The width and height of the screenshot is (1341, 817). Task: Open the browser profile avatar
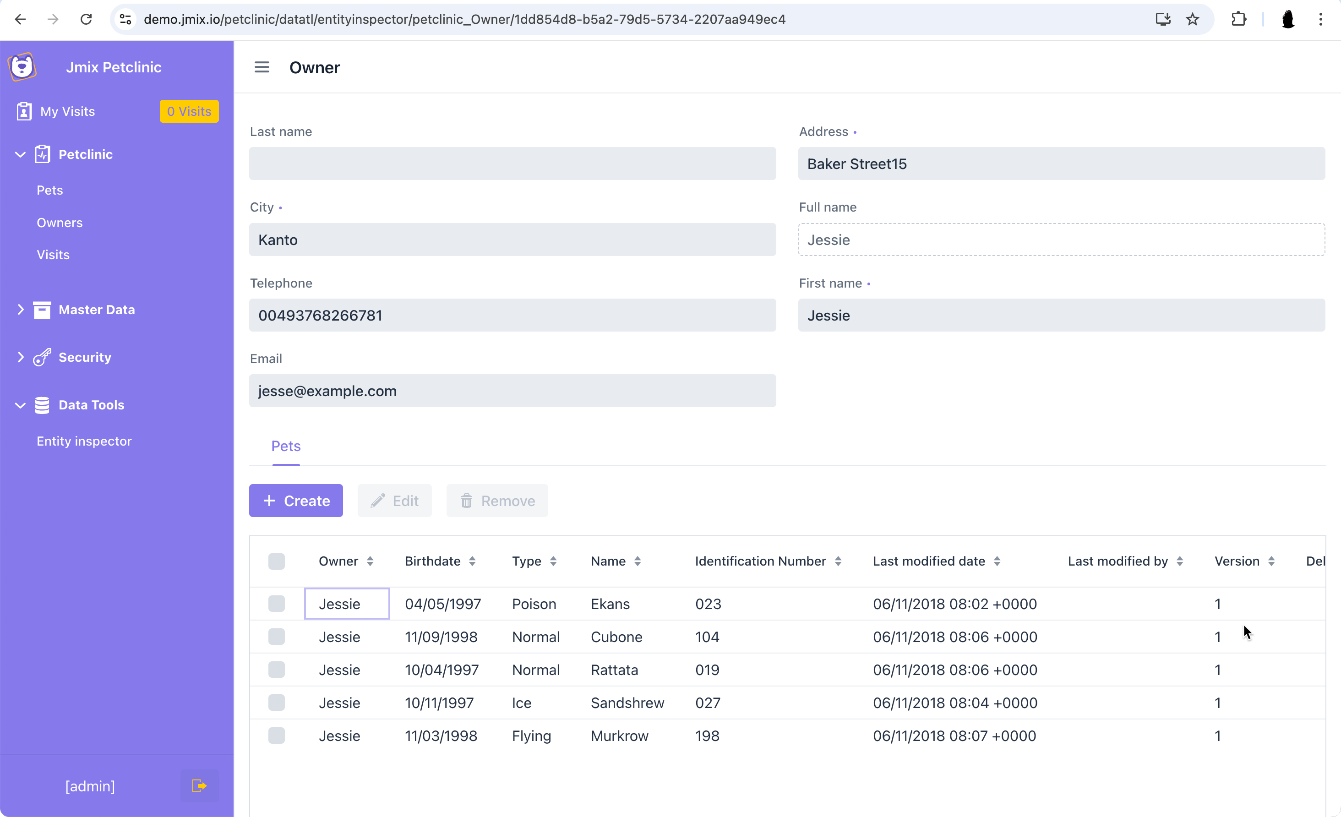pyautogui.click(x=1288, y=20)
